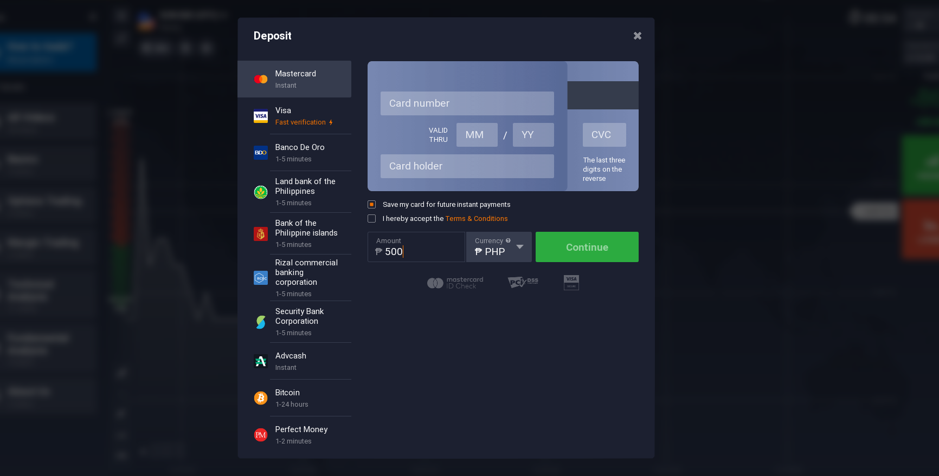Select Security Bank Corporation option

click(294, 322)
